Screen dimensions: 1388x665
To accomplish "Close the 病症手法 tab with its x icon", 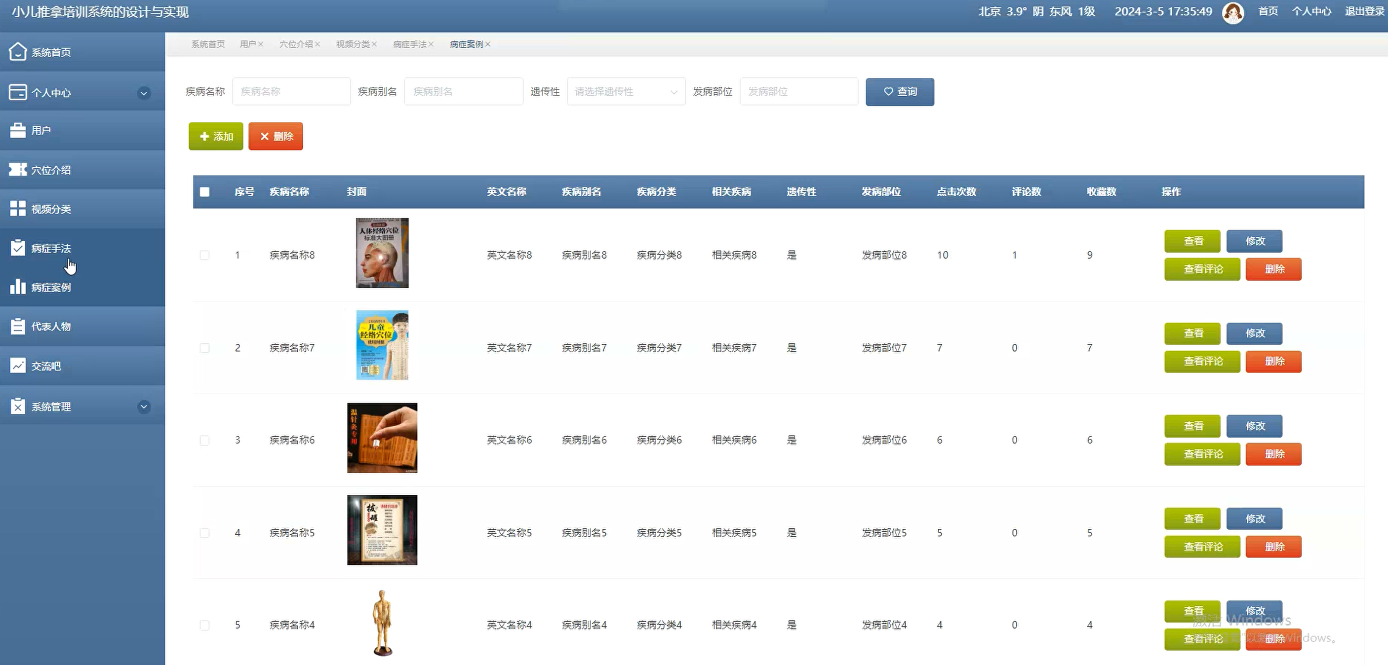I will (x=431, y=44).
